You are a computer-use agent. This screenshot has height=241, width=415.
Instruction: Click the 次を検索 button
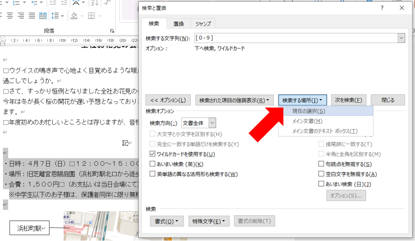click(349, 100)
